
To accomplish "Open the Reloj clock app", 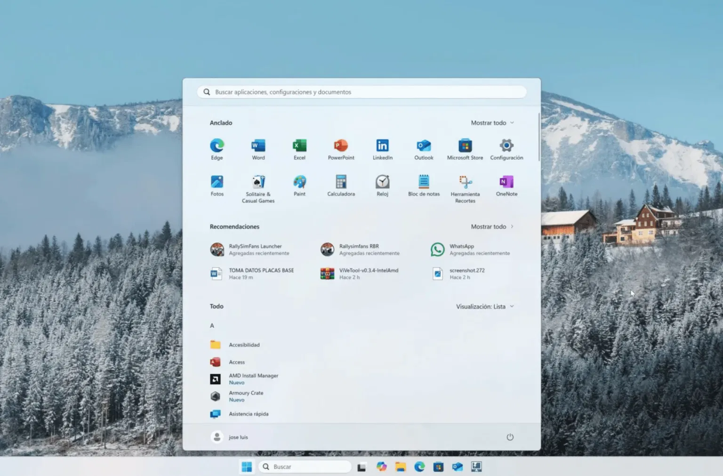I will [382, 186].
